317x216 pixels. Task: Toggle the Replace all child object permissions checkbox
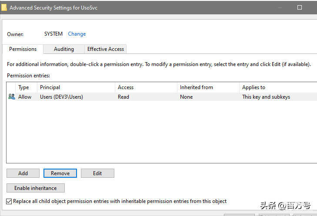pyautogui.click(x=10, y=202)
